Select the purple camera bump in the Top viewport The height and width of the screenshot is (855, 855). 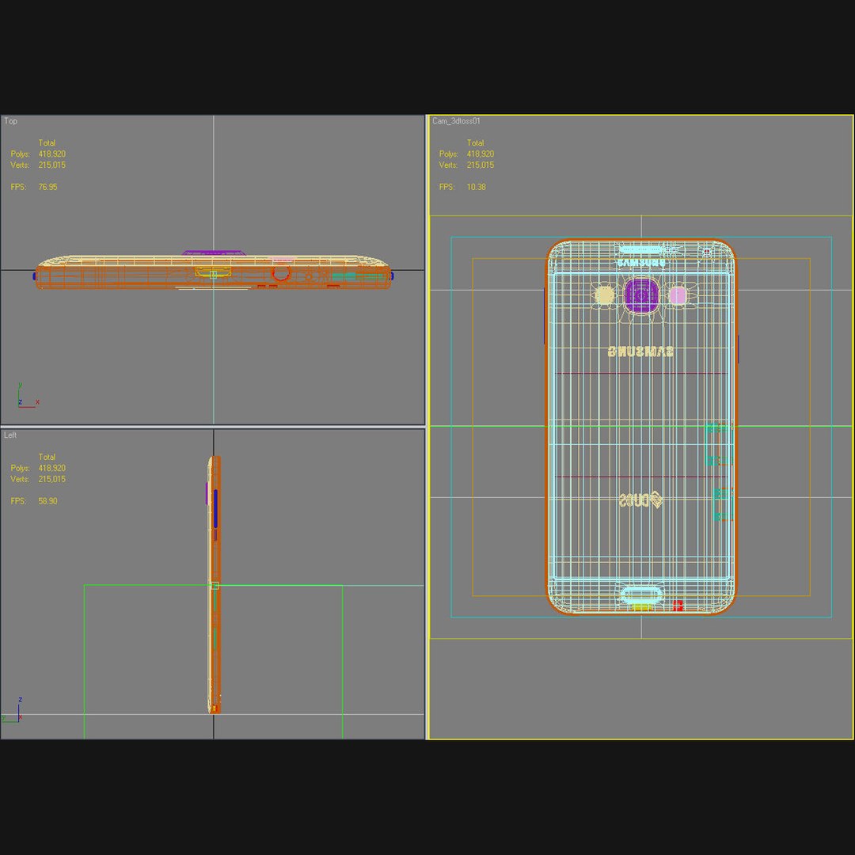[x=213, y=253]
